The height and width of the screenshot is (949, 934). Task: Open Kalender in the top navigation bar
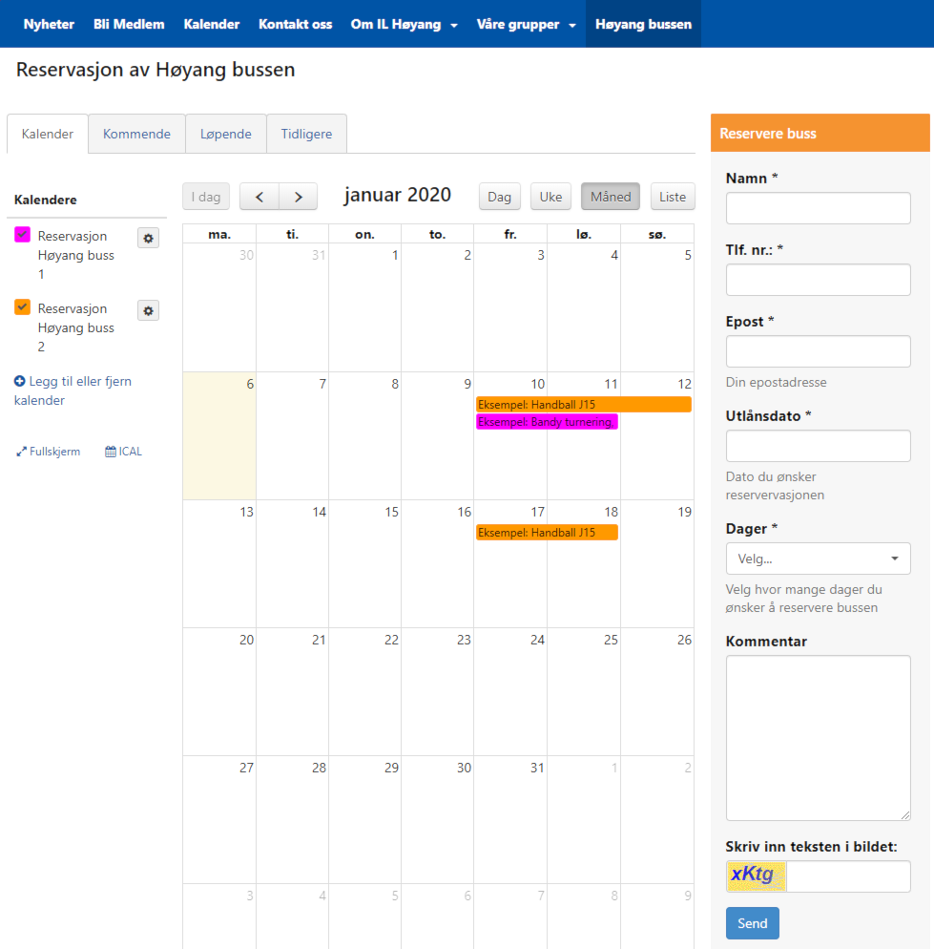pyautogui.click(x=212, y=24)
